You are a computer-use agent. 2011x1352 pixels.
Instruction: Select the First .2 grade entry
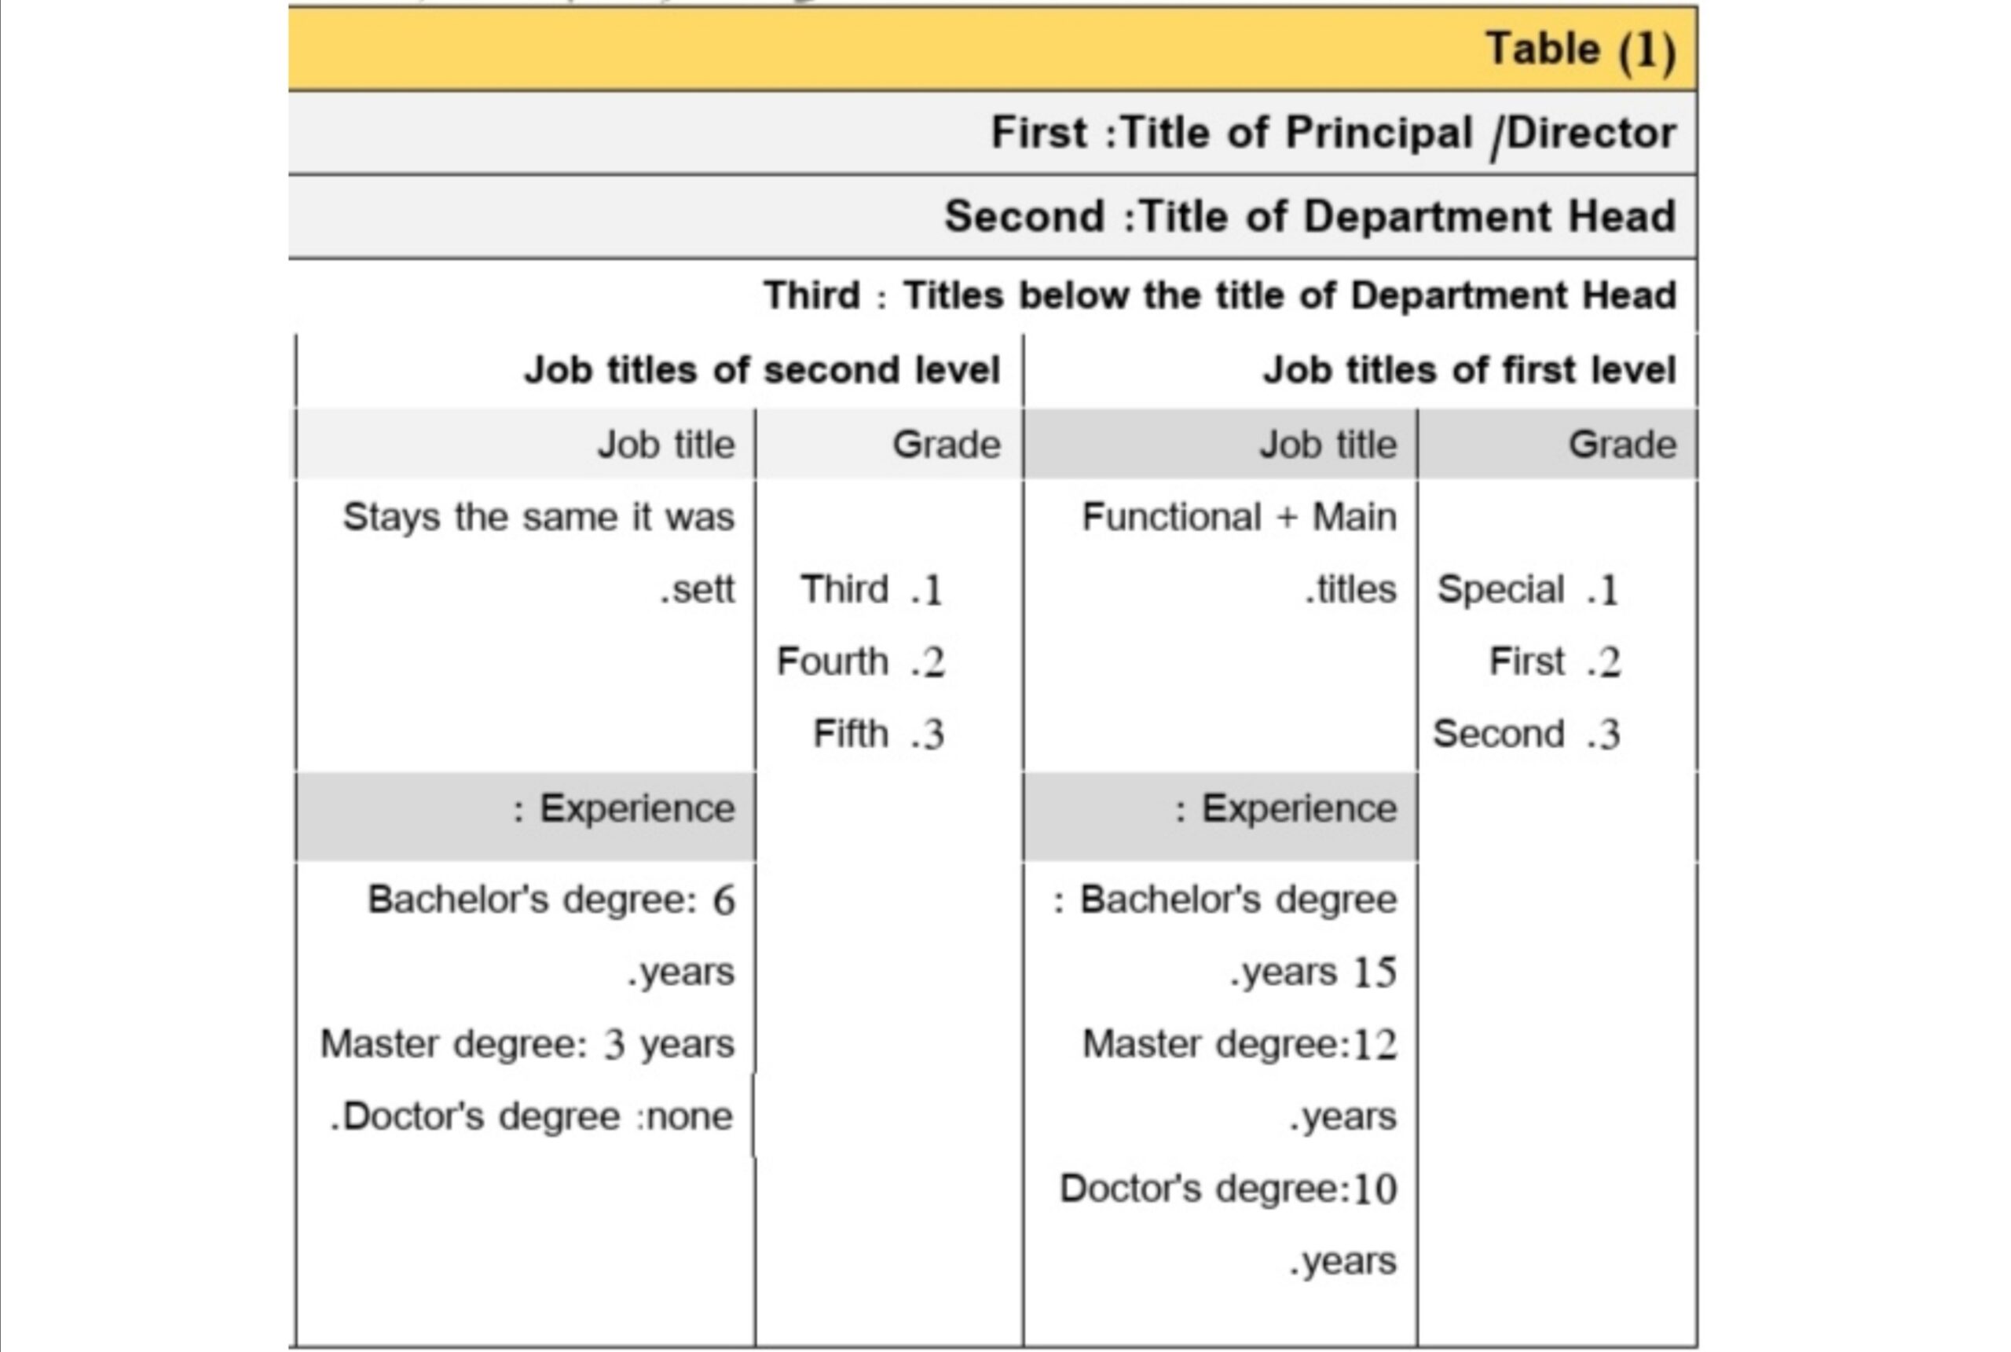coord(1555,662)
